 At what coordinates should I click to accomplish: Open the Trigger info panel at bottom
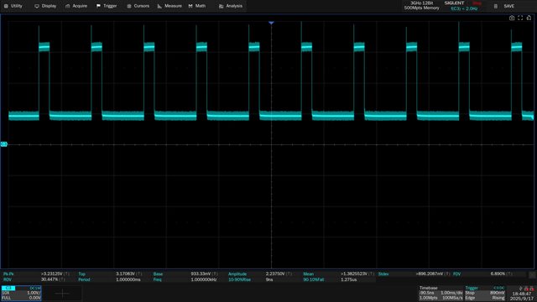coord(485,294)
